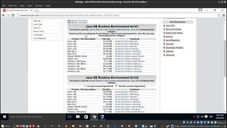The image size is (227, 128).
Task: Click the page vertical scrollbar thumb
Action: [x=225, y=58]
